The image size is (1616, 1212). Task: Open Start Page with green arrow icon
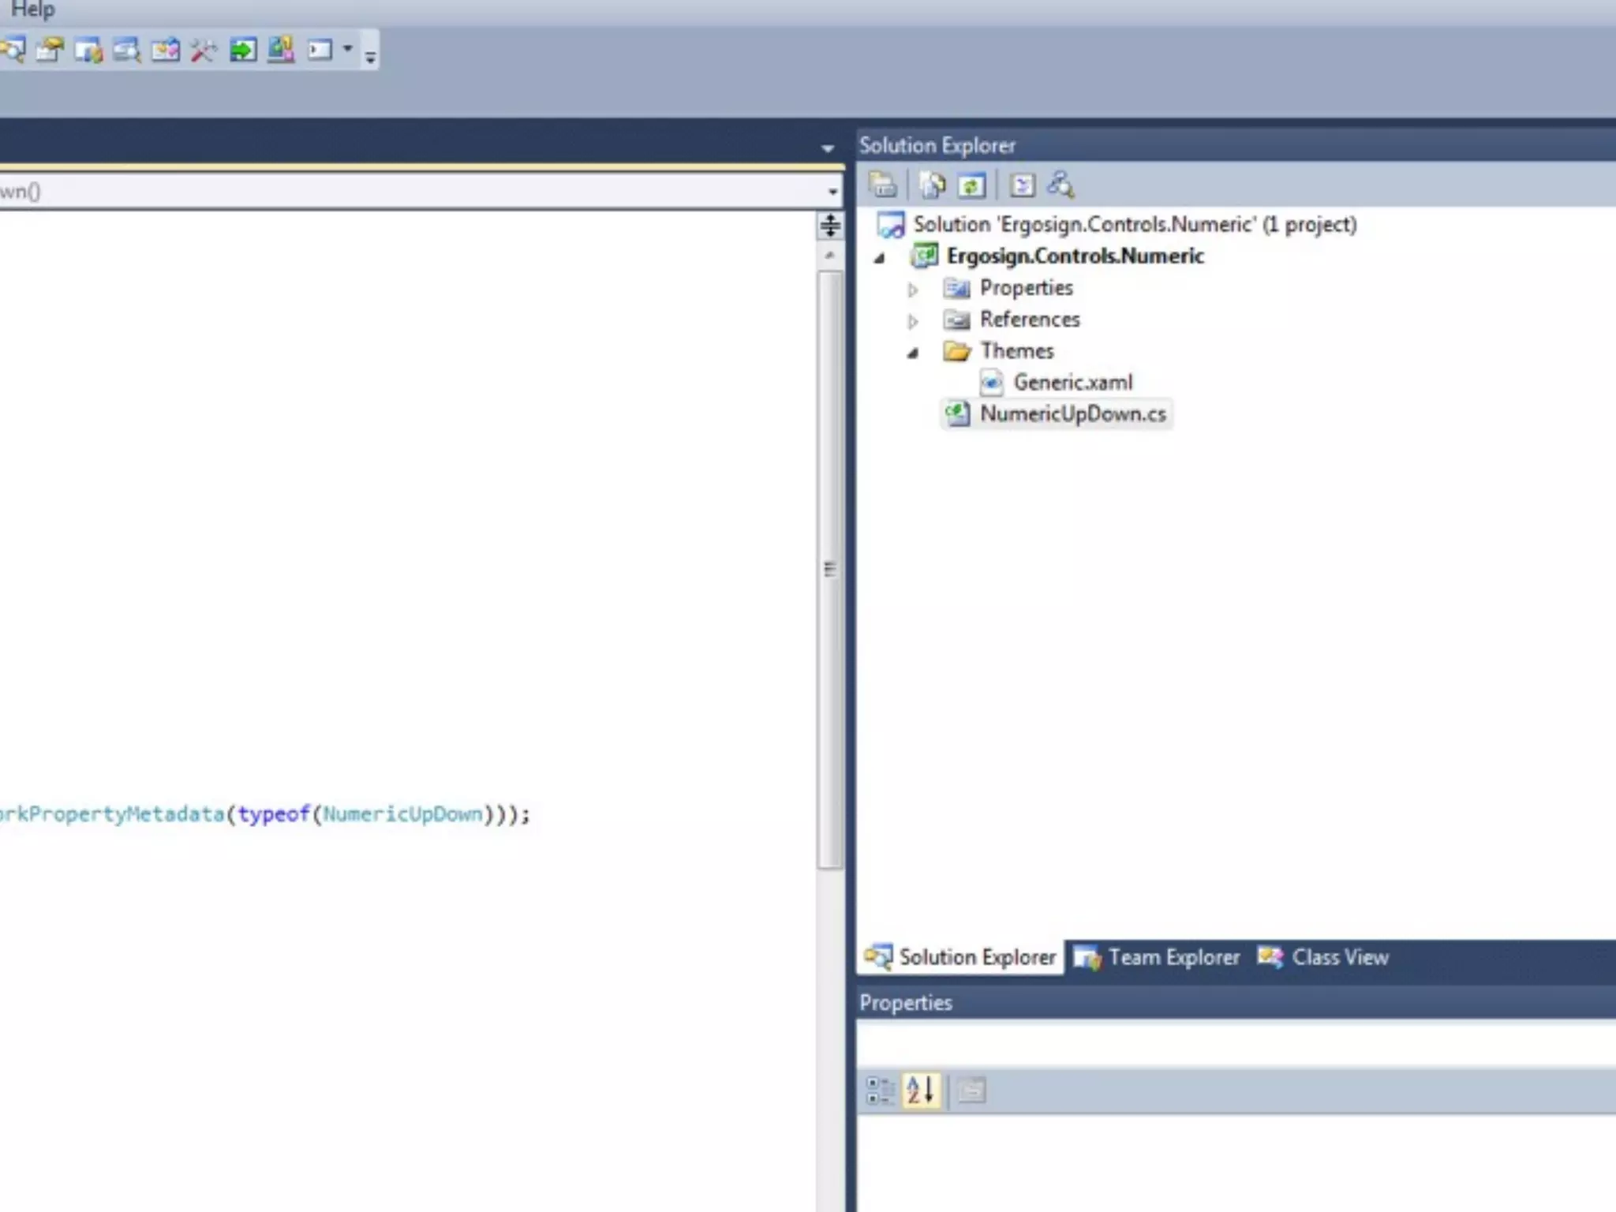click(242, 51)
